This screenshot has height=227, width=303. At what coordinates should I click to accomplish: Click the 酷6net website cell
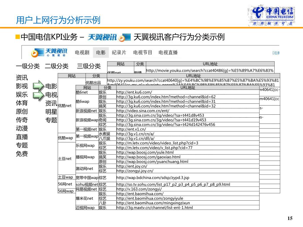click(87, 92)
